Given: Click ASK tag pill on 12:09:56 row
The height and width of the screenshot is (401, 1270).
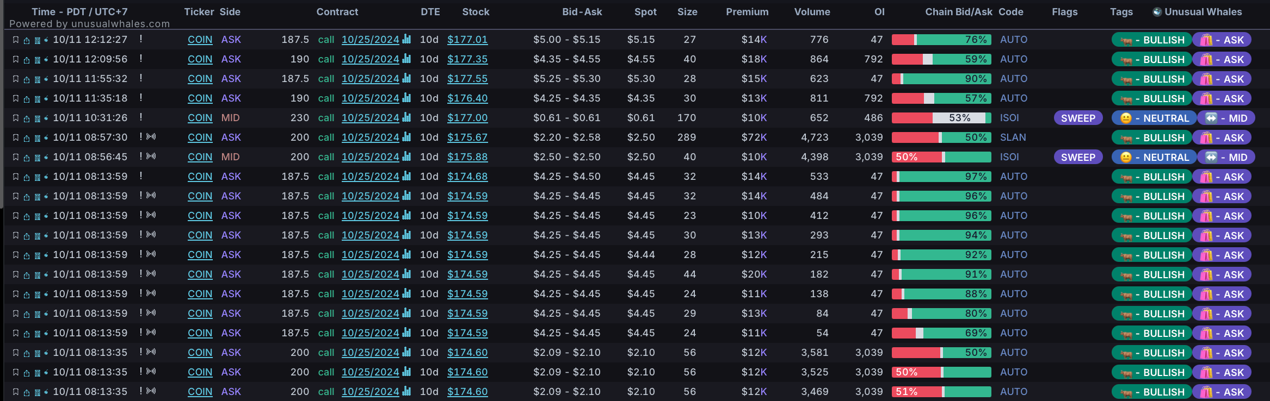Looking at the screenshot, I should tap(1222, 59).
